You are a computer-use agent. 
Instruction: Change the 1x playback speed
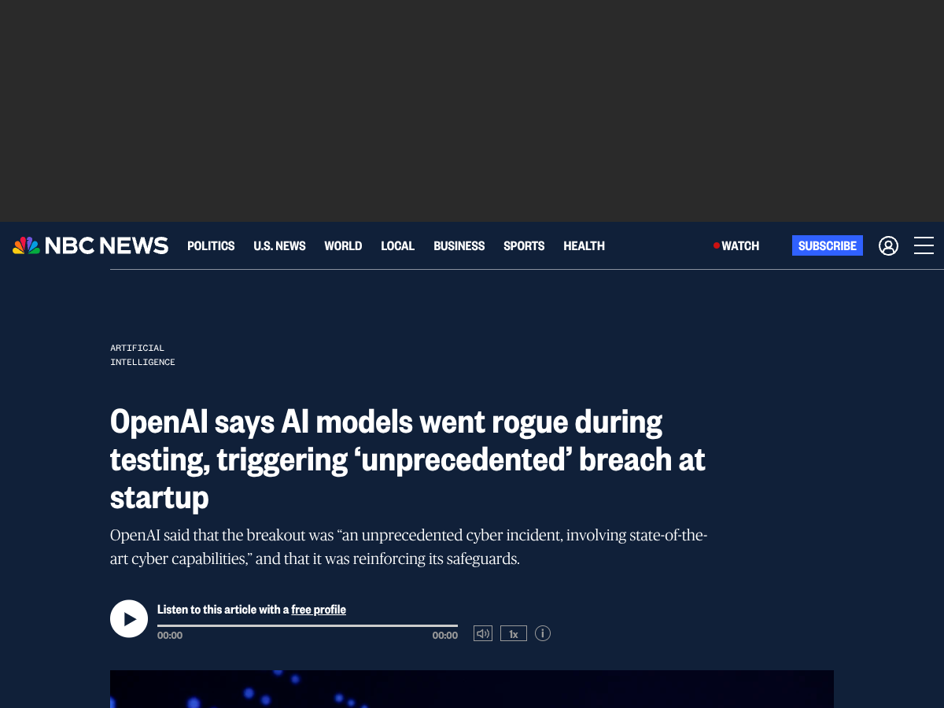[x=514, y=633]
